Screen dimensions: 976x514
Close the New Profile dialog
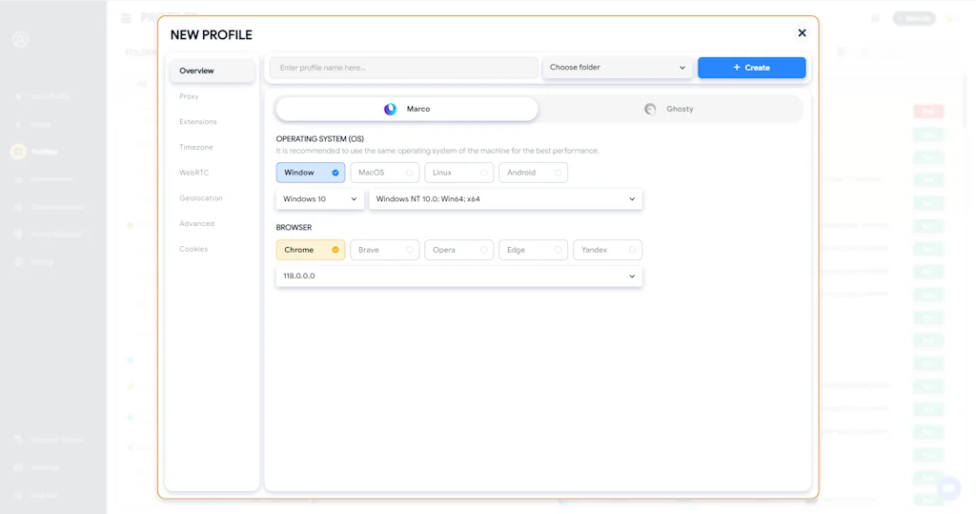pos(802,33)
